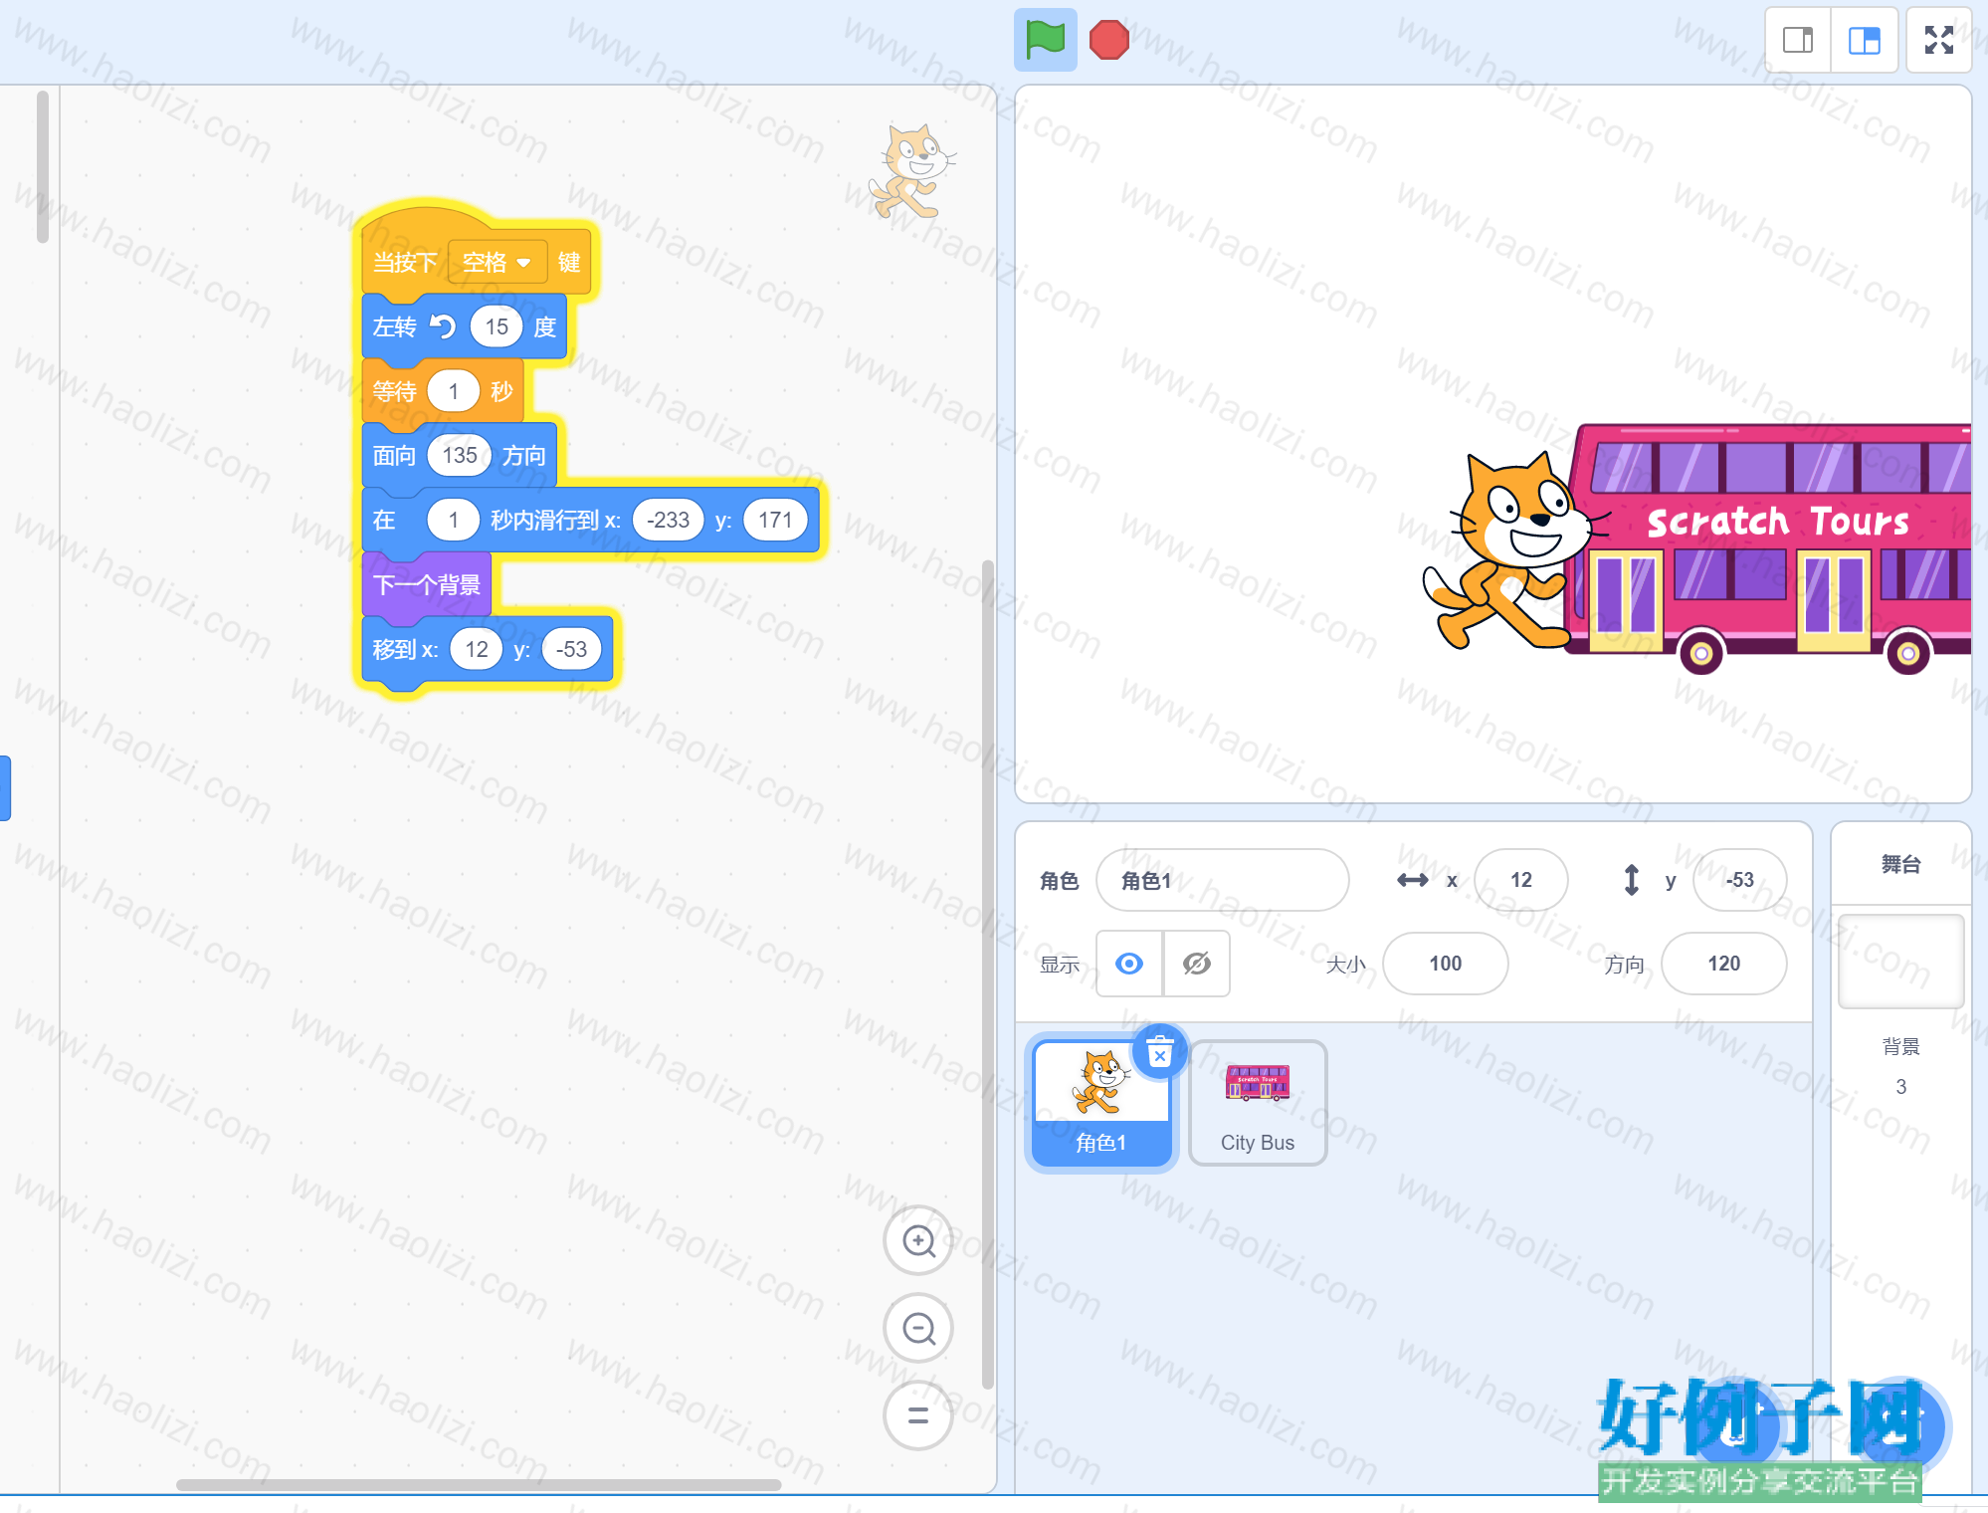Select the 角色1 cat sprite thumbnail
Viewport: 1988px width, 1513px height.
[x=1101, y=1102]
